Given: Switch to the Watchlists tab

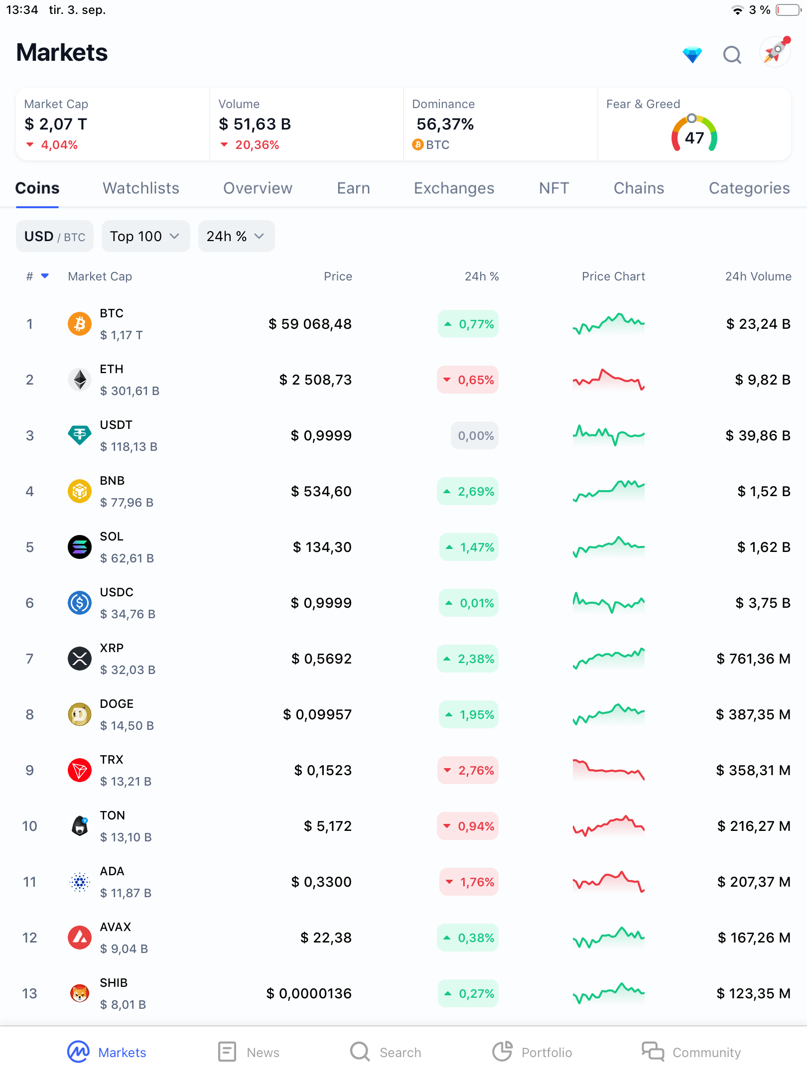Looking at the screenshot, I should 141,188.
